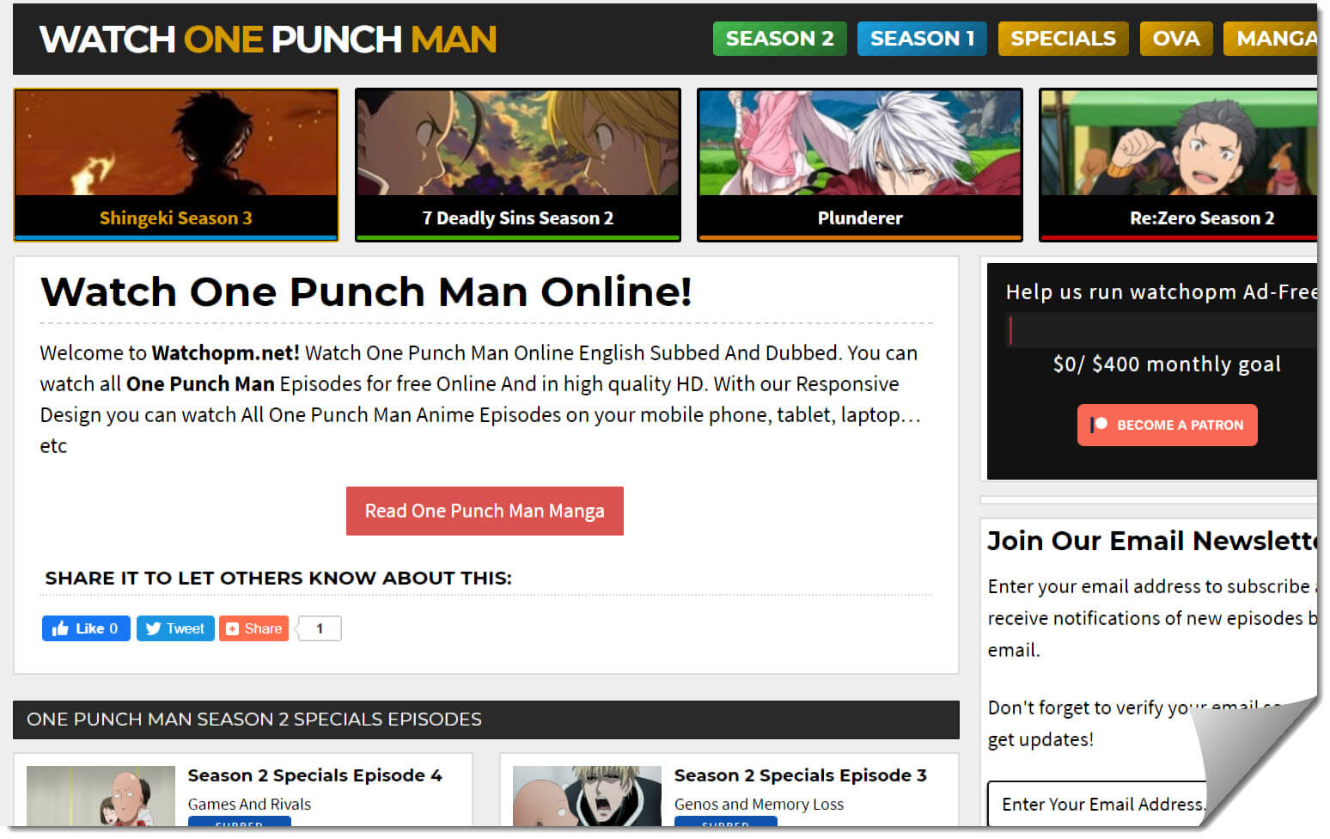Open the Plunderer thumbnail card

coord(860,165)
